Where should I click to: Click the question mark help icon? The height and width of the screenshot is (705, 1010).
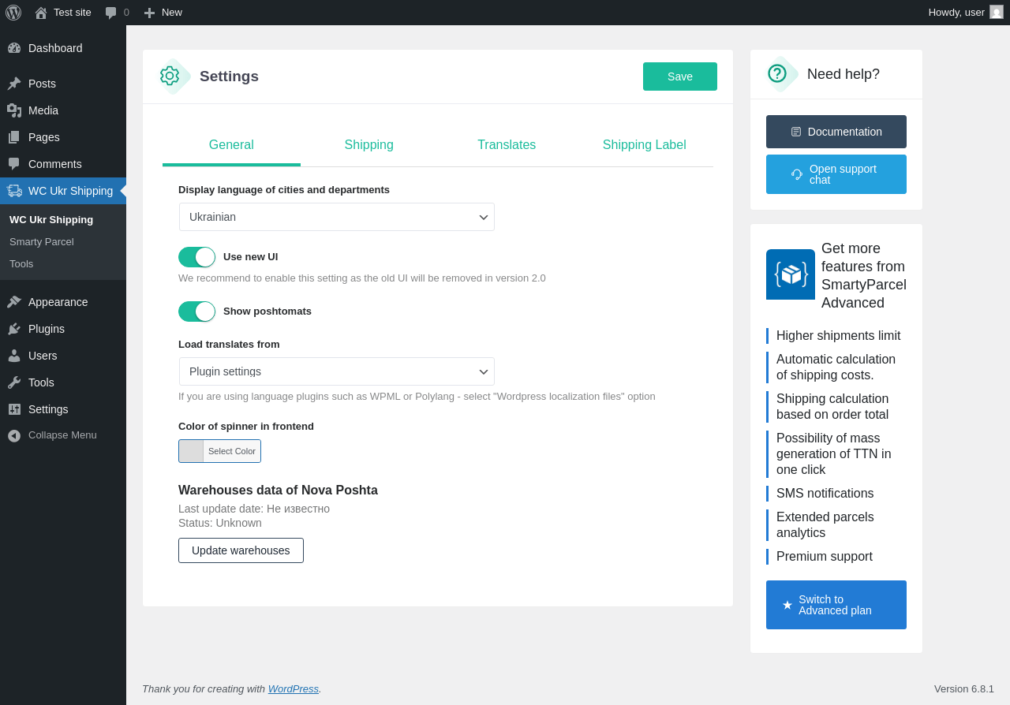(x=777, y=73)
